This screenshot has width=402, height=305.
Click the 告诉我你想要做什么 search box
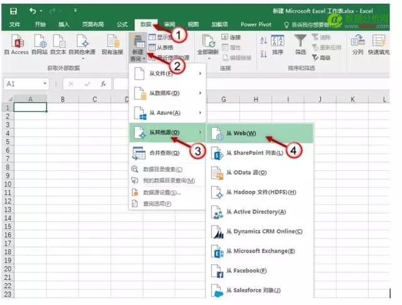click(x=307, y=25)
